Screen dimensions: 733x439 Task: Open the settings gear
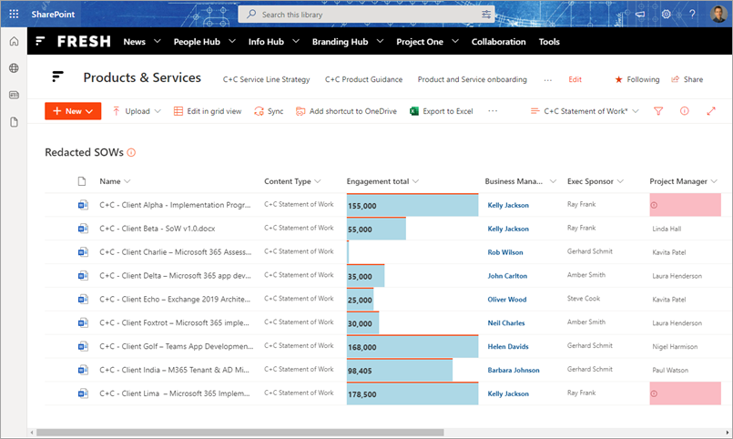(x=667, y=14)
